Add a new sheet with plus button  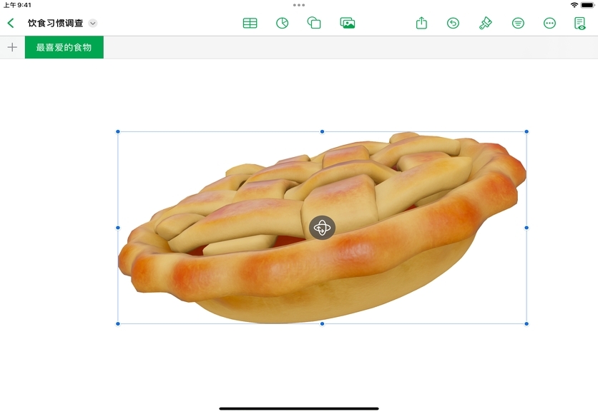click(x=12, y=47)
